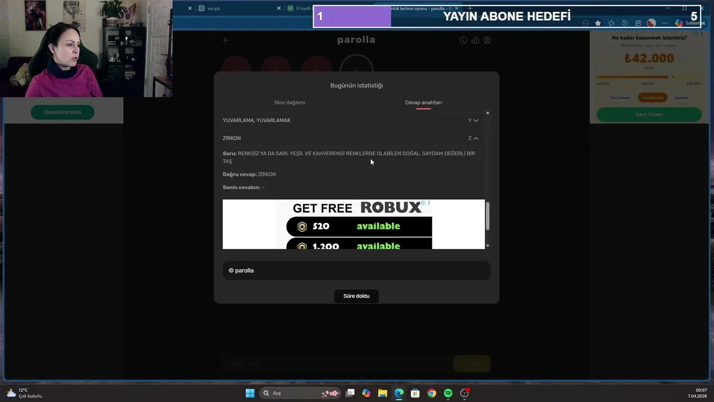The width and height of the screenshot is (714, 402).
Task: Open the browser three-dots settings menu
Action: pyautogui.click(x=664, y=23)
